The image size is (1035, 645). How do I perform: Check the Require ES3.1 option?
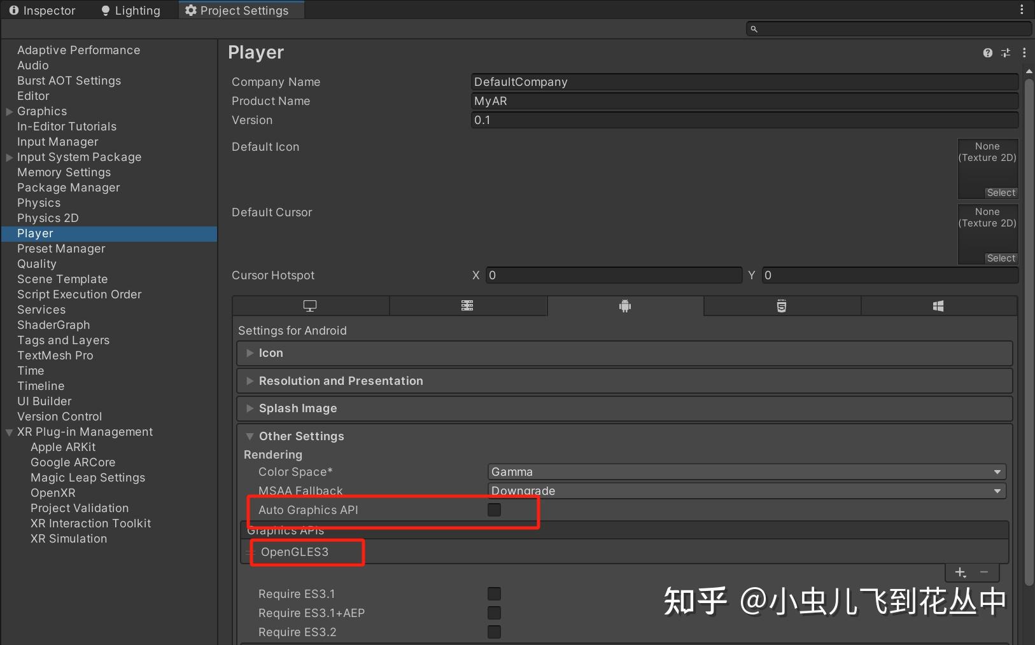[x=494, y=593]
